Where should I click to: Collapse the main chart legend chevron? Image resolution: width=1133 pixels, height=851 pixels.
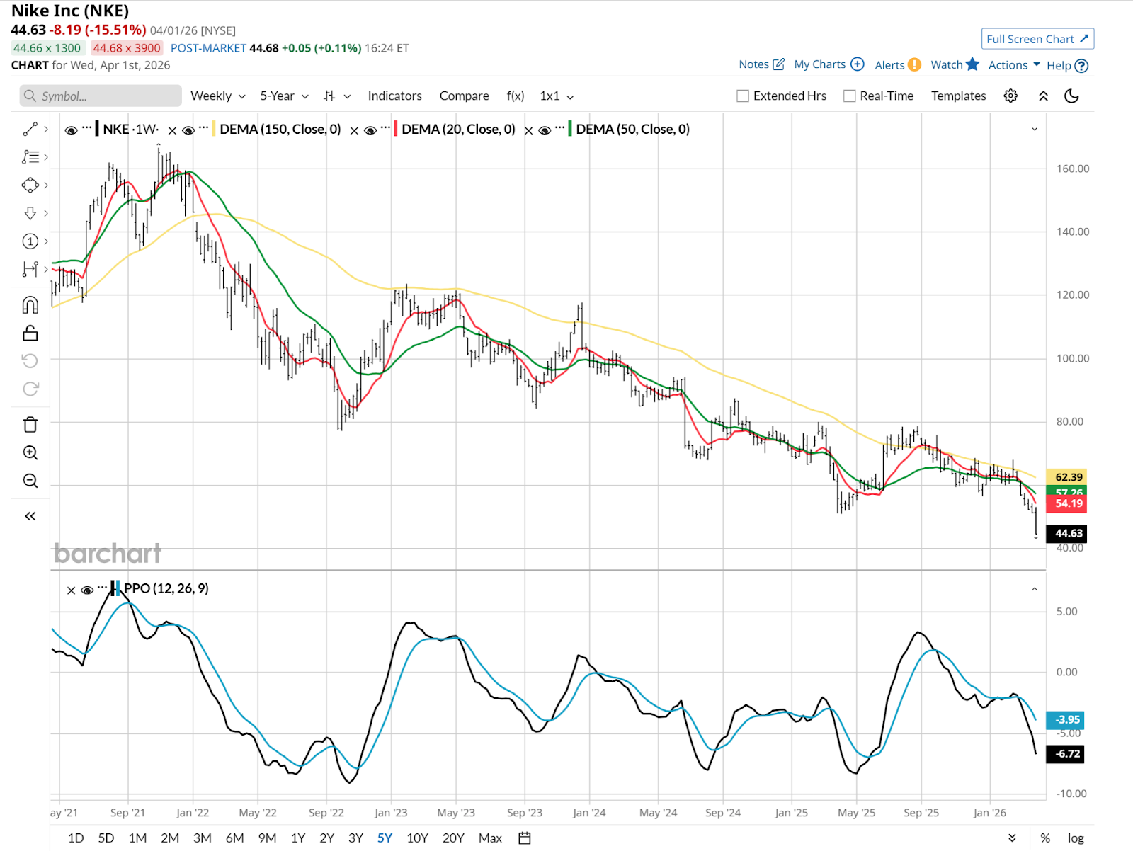[x=1035, y=129]
